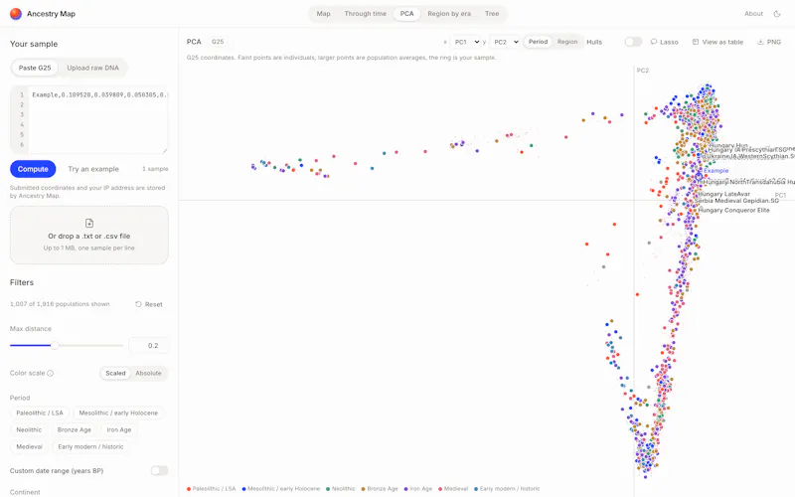Click the Max distance value field
Image resolution: width=795 pixels, height=497 pixels.
[148, 345]
